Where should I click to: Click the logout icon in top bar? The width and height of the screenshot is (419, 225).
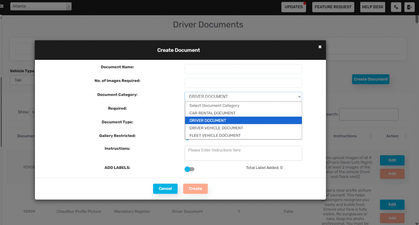click(x=409, y=7)
